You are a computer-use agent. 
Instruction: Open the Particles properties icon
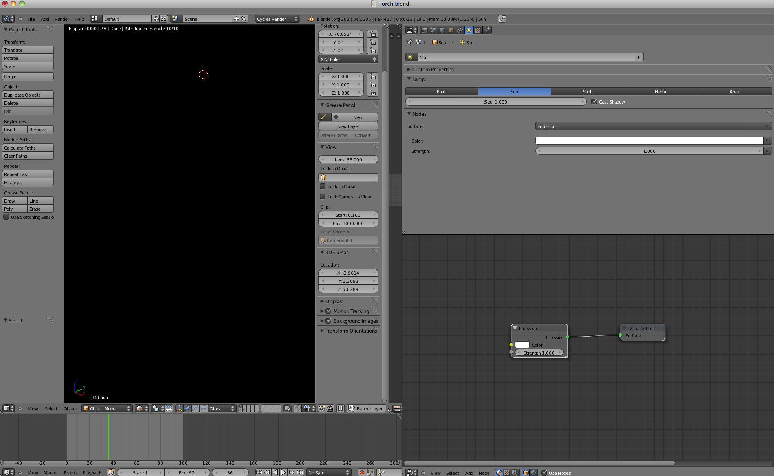point(487,30)
